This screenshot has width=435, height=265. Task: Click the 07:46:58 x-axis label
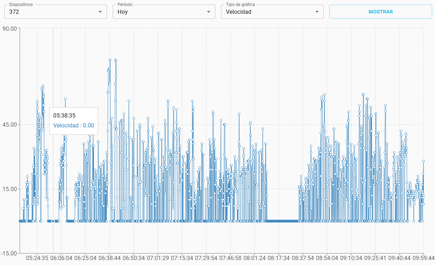[x=230, y=258]
